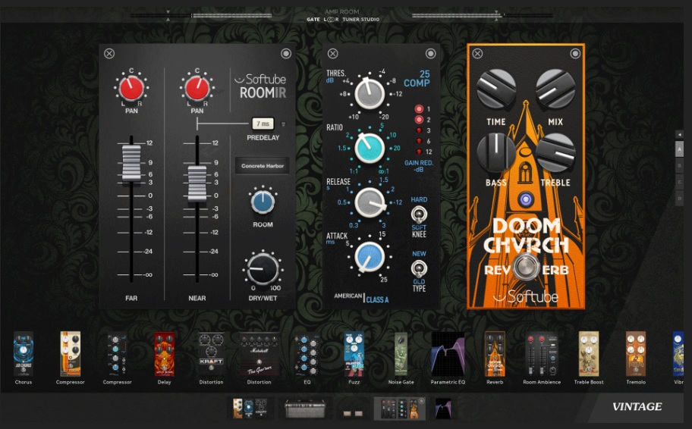Screen dimensions: 692x429
Task: Switch to the STUDIO view
Action: point(370,20)
